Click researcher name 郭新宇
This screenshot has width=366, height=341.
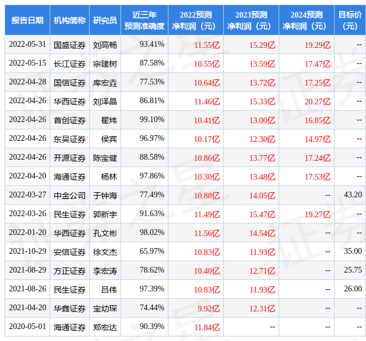[105, 214]
